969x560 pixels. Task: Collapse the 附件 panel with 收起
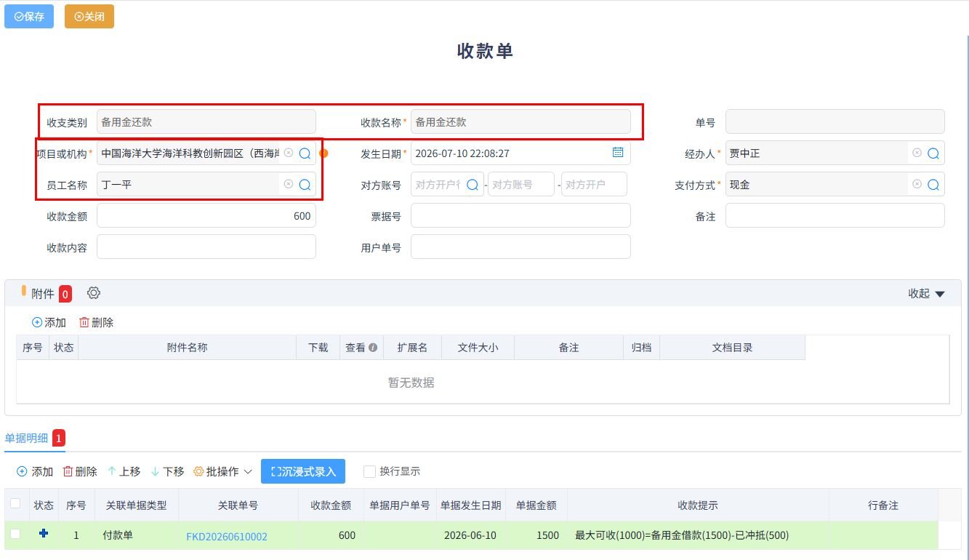point(927,294)
